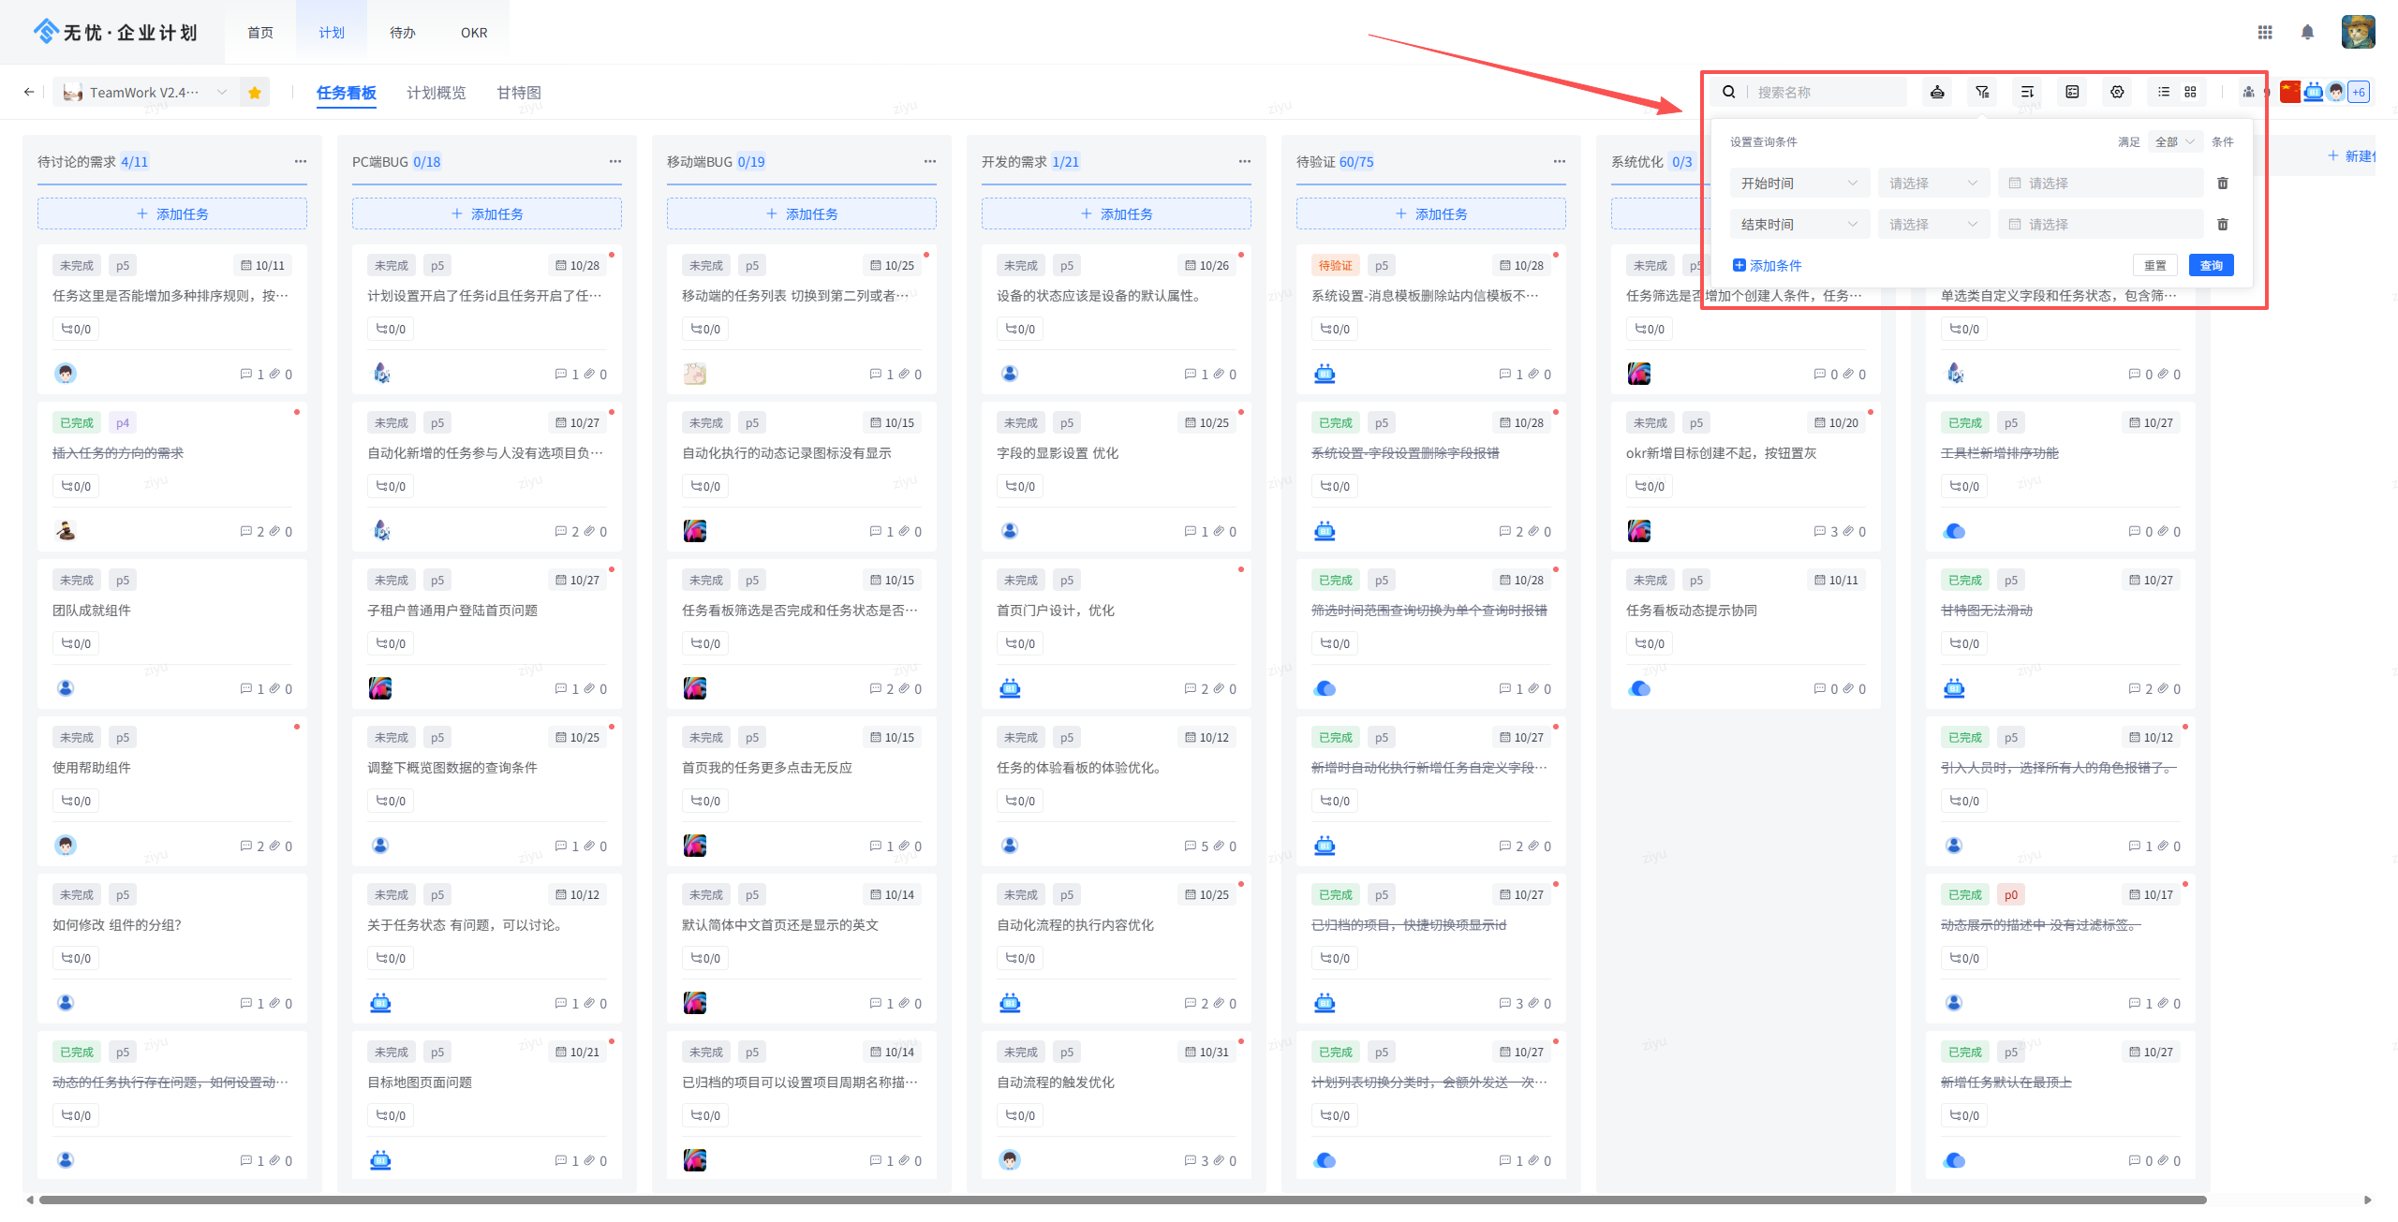The height and width of the screenshot is (1222, 2398).
Task: Click the filter funnel icon
Action: coord(1982,92)
